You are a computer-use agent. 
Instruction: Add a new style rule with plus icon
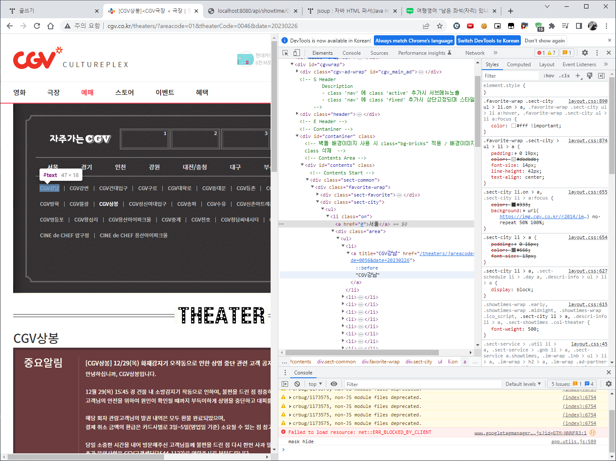click(x=578, y=76)
